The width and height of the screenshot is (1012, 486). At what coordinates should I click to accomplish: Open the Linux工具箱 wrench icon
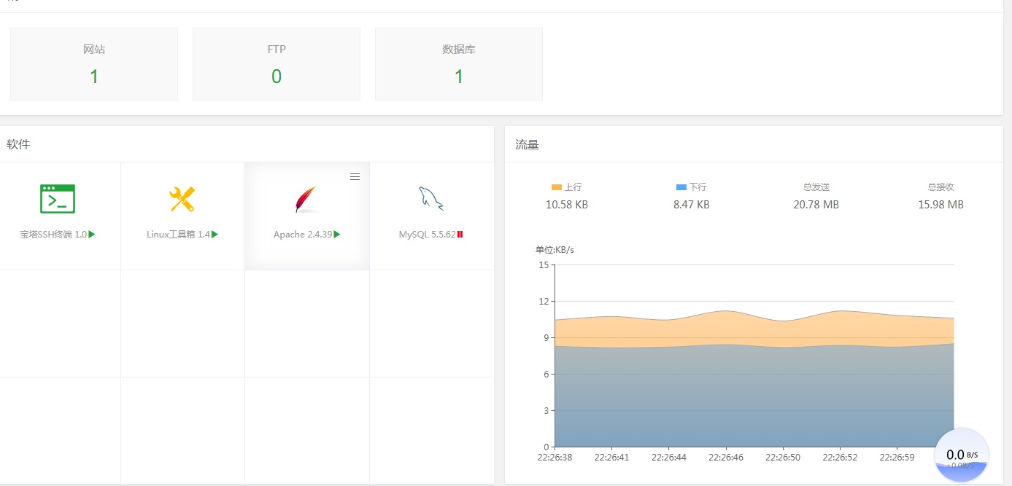182,199
